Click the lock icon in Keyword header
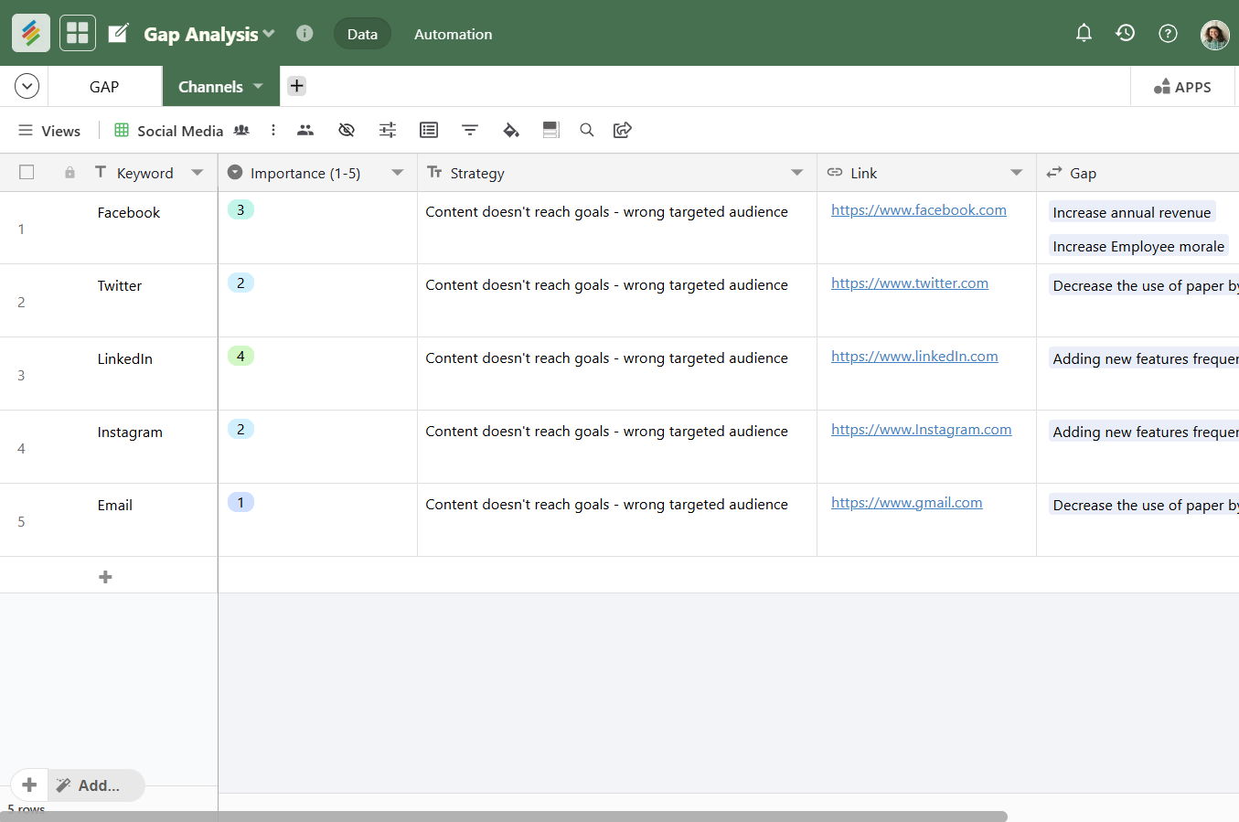The image size is (1239, 822). tap(69, 173)
